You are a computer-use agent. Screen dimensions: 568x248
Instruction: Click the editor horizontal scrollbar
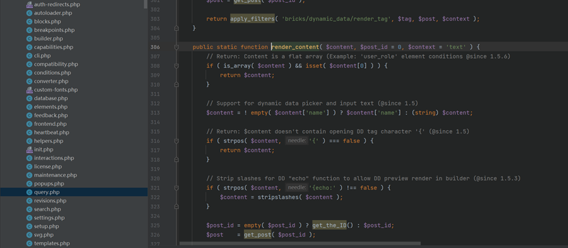(x=300, y=244)
